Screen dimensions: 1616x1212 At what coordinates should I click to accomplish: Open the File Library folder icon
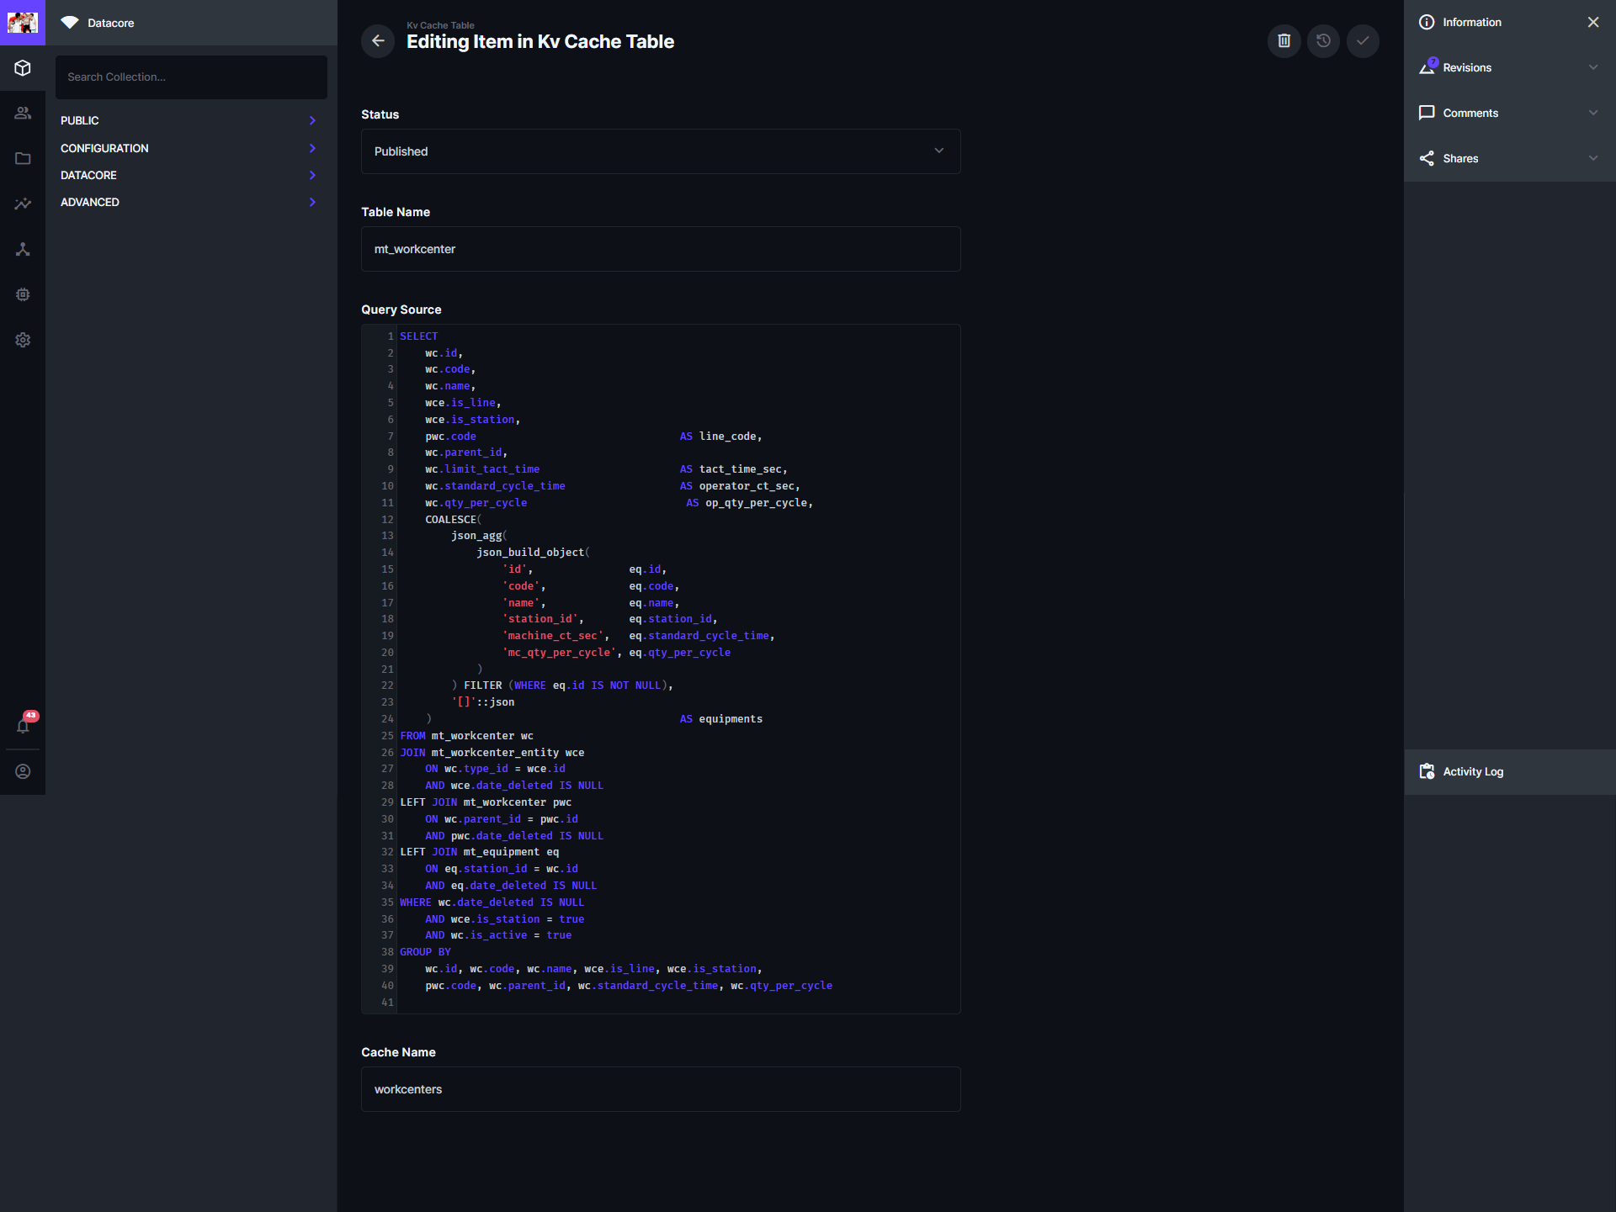click(23, 159)
